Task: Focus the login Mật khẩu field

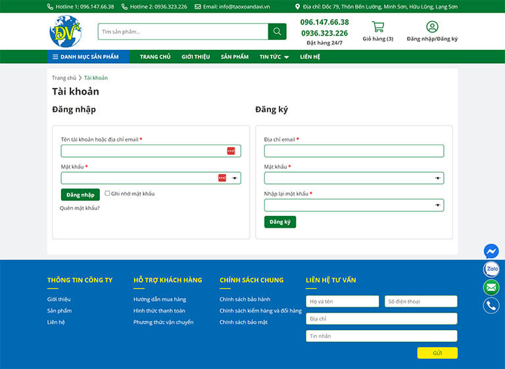Action: [151, 178]
